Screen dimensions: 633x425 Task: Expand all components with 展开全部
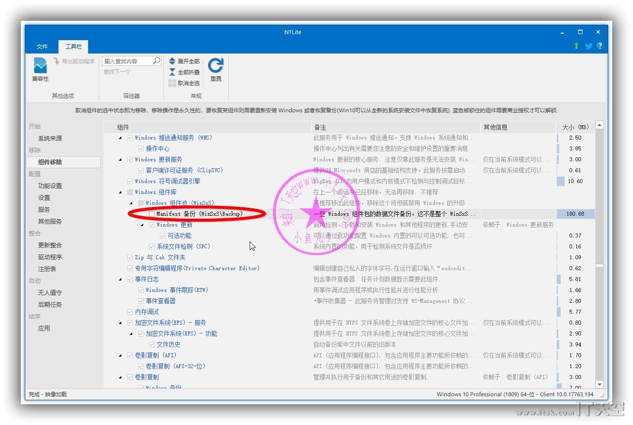pos(184,61)
